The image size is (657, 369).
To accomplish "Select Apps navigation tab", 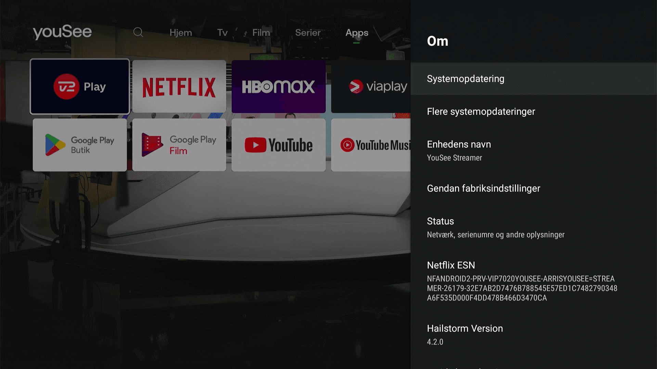I will [x=357, y=32].
